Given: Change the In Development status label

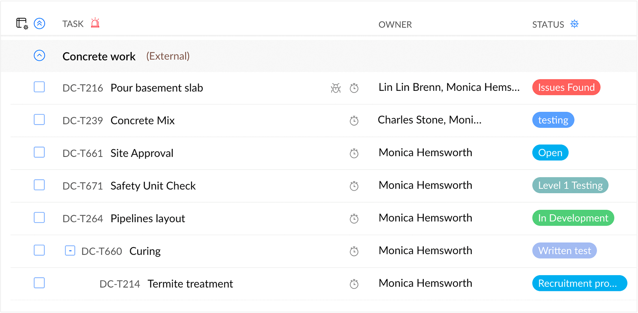Looking at the screenshot, I should click(x=573, y=218).
